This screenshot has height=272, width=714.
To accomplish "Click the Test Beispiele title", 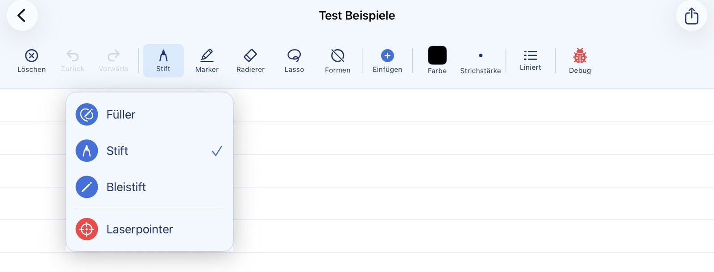I will [357, 15].
